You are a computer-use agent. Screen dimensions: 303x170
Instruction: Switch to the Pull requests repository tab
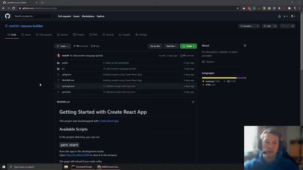point(44,34)
